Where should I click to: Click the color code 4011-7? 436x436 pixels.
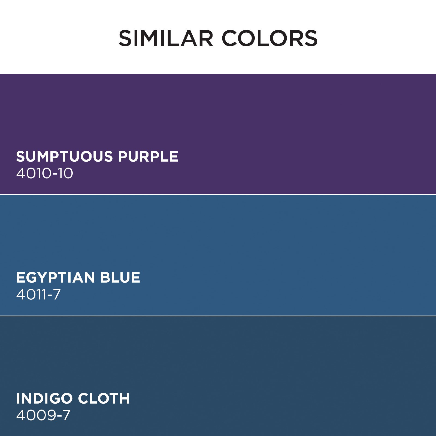(x=38, y=295)
